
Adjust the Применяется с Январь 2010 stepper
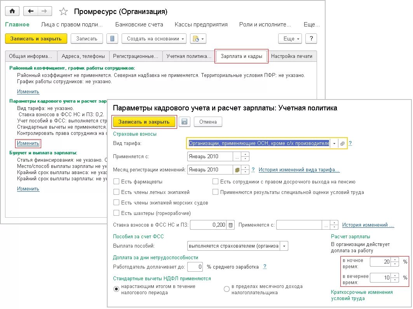(x=245, y=157)
